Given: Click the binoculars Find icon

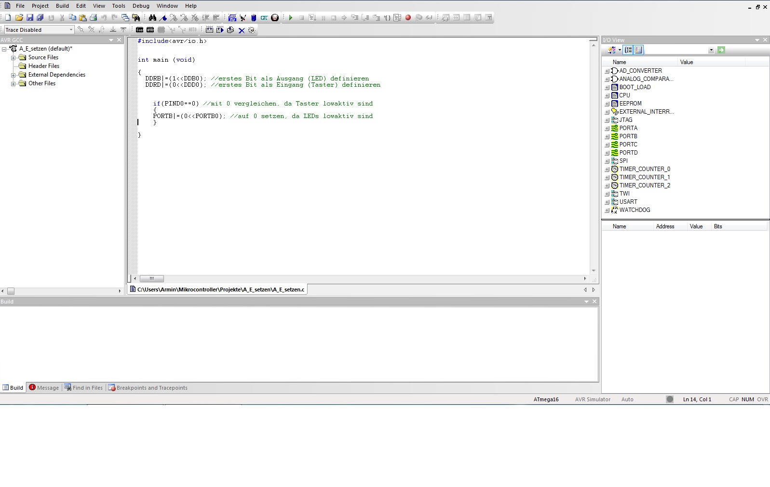Looking at the screenshot, I should pyautogui.click(x=152, y=18).
